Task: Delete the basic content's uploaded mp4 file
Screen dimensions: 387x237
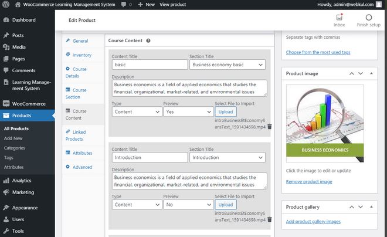Action: 270,127
